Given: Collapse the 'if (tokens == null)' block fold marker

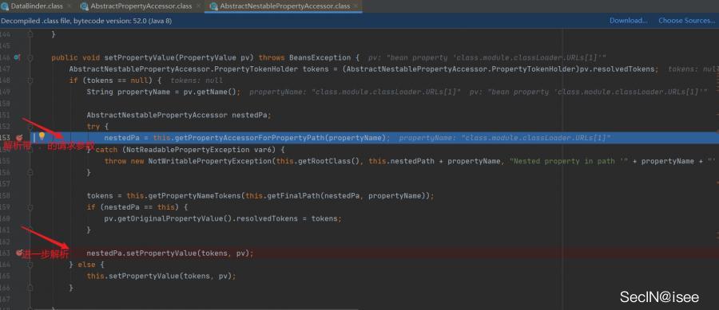Looking at the screenshot, I should point(30,80).
